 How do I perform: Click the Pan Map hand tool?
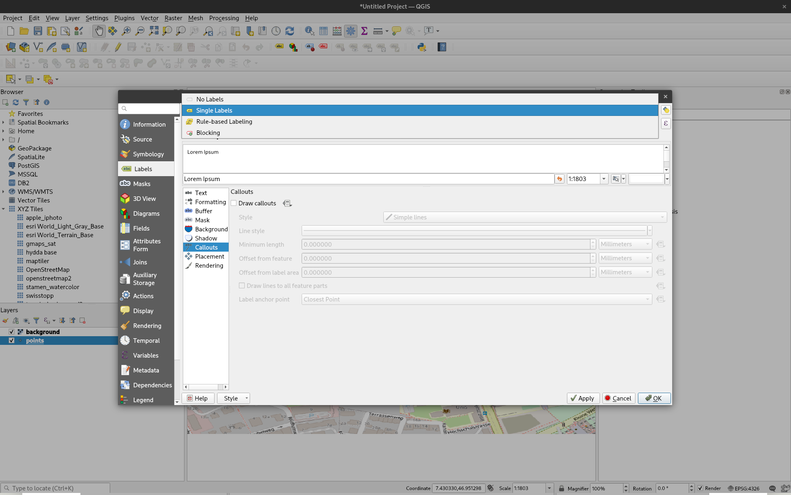tap(99, 31)
